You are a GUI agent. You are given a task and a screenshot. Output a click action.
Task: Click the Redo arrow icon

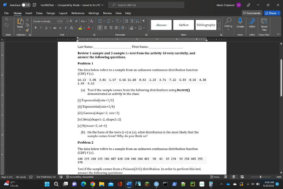click(x=7, y=25)
